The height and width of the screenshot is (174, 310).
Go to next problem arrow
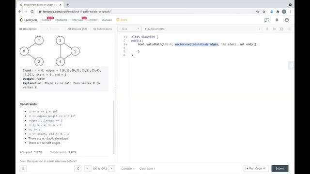111,169
